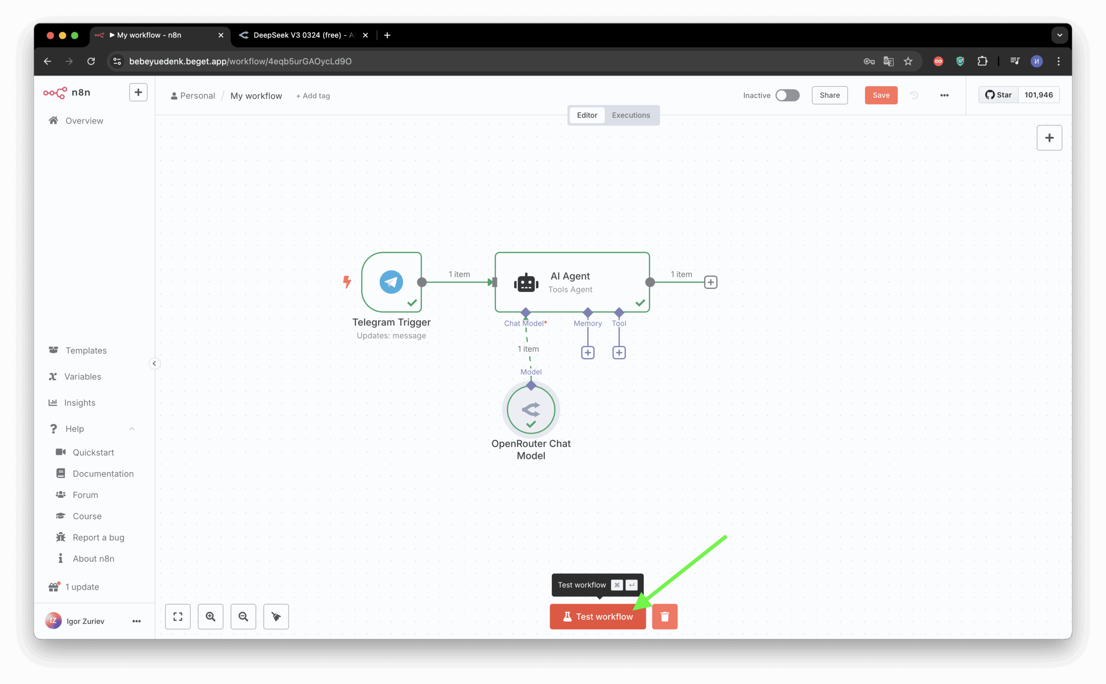Add node after AI Agent output plus
Viewport: 1106px width, 684px height.
pos(710,282)
